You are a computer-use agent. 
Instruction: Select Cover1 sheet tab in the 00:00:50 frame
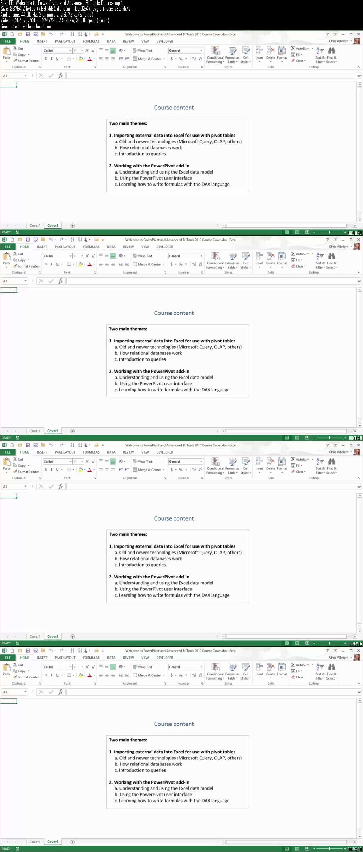pos(35,225)
